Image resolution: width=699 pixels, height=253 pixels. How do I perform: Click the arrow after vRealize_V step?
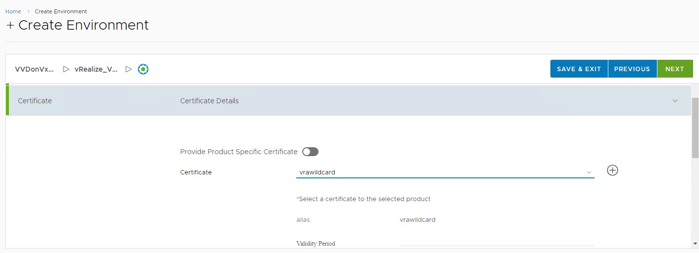pyautogui.click(x=128, y=70)
